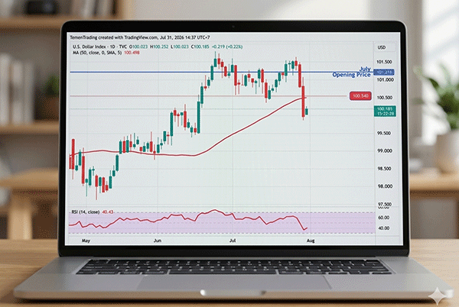Click the RSI value 40.43

point(107,212)
